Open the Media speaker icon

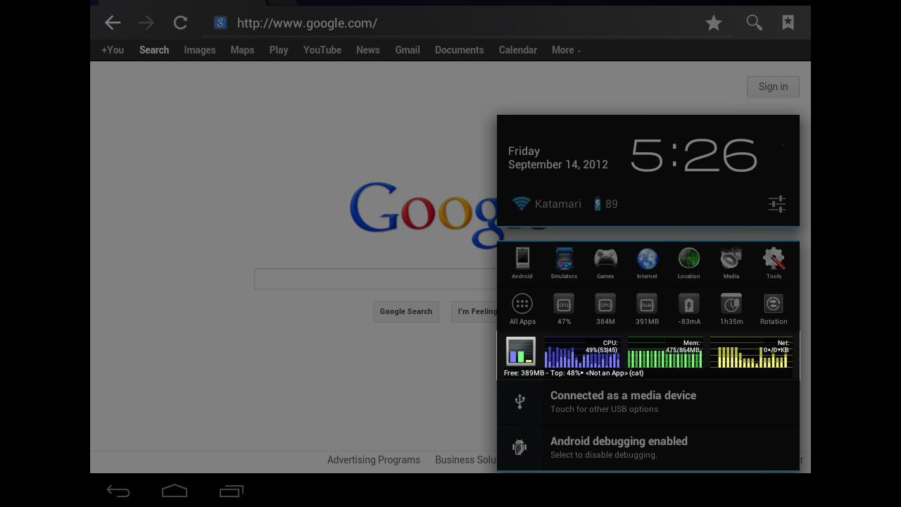pyautogui.click(x=731, y=259)
